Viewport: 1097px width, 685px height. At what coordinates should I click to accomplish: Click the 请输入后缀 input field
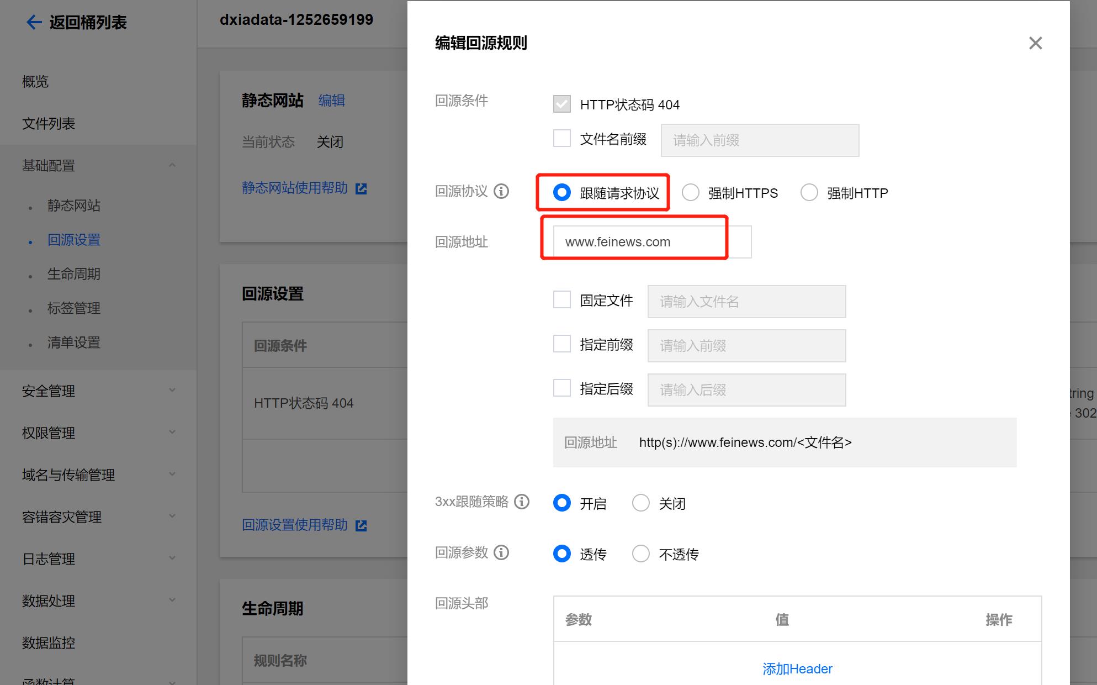point(746,390)
